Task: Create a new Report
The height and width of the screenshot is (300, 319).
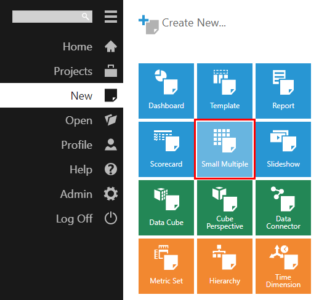Action: [x=283, y=91]
